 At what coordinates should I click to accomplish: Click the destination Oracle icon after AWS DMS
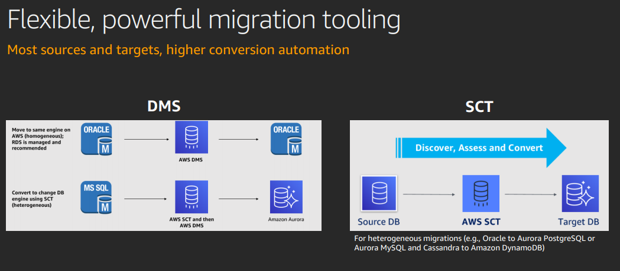pos(287,139)
